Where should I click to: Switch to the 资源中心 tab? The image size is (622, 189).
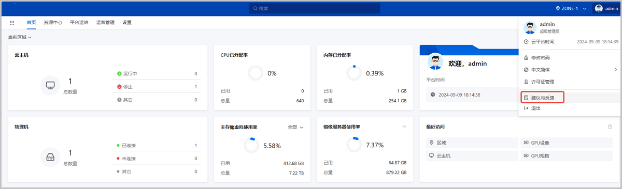(x=53, y=23)
